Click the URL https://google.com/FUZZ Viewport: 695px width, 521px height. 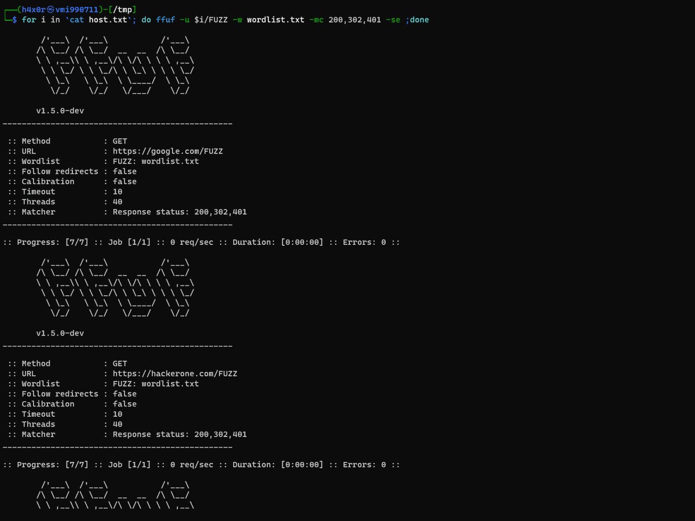tap(168, 151)
